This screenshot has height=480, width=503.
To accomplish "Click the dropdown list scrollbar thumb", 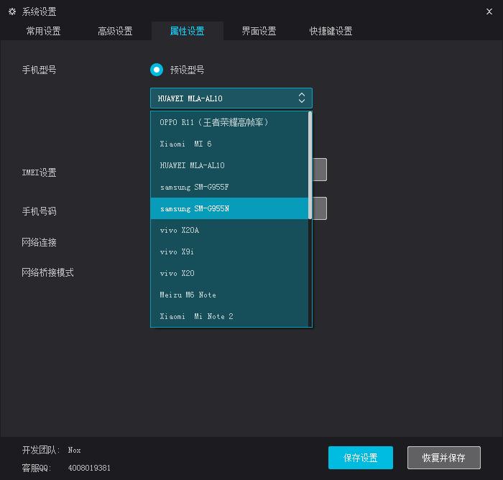I will point(310,165).
